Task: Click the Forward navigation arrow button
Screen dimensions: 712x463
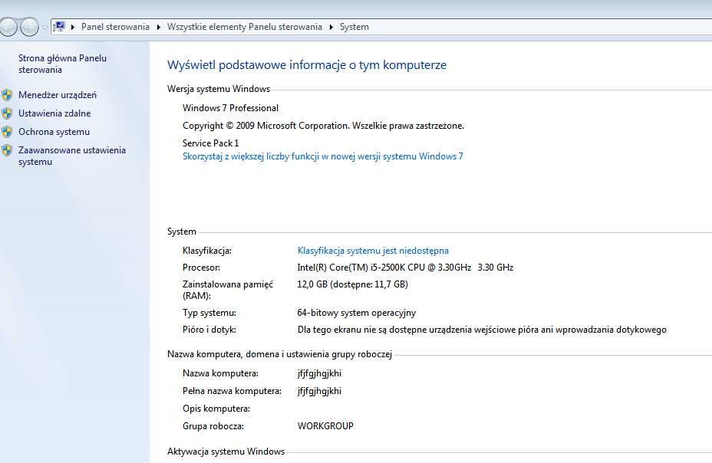Action: 29,27
